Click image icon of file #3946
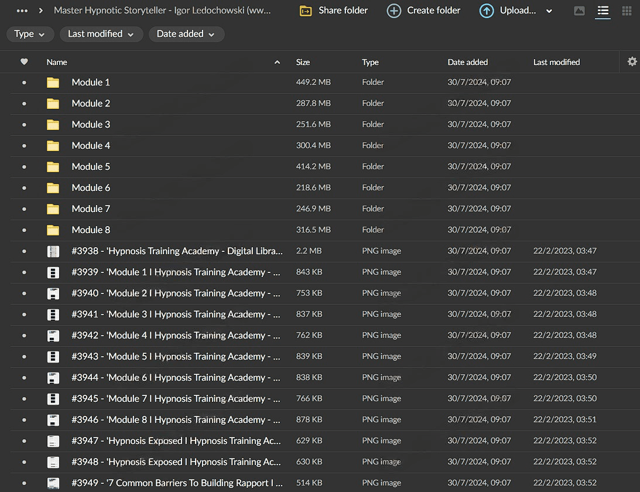 pyautogui.click(x=53, y=420)
